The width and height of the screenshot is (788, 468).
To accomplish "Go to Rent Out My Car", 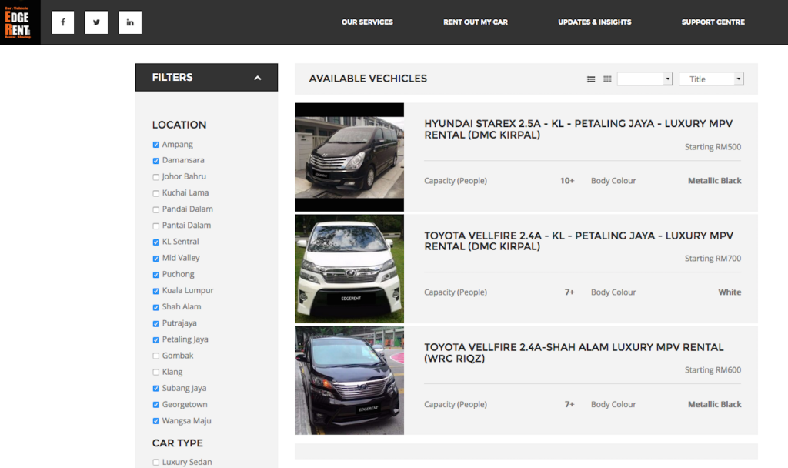I will (476, 22).
